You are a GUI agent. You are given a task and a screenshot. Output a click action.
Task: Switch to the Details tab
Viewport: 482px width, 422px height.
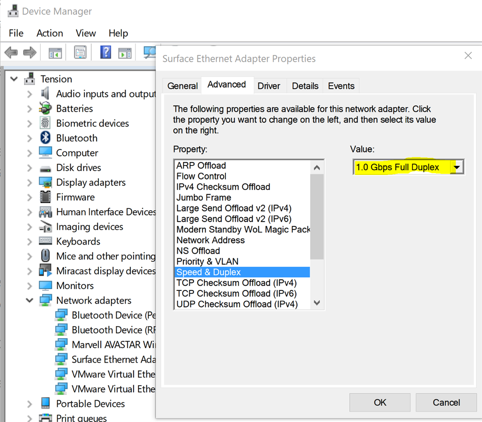(x=305, y=86)
